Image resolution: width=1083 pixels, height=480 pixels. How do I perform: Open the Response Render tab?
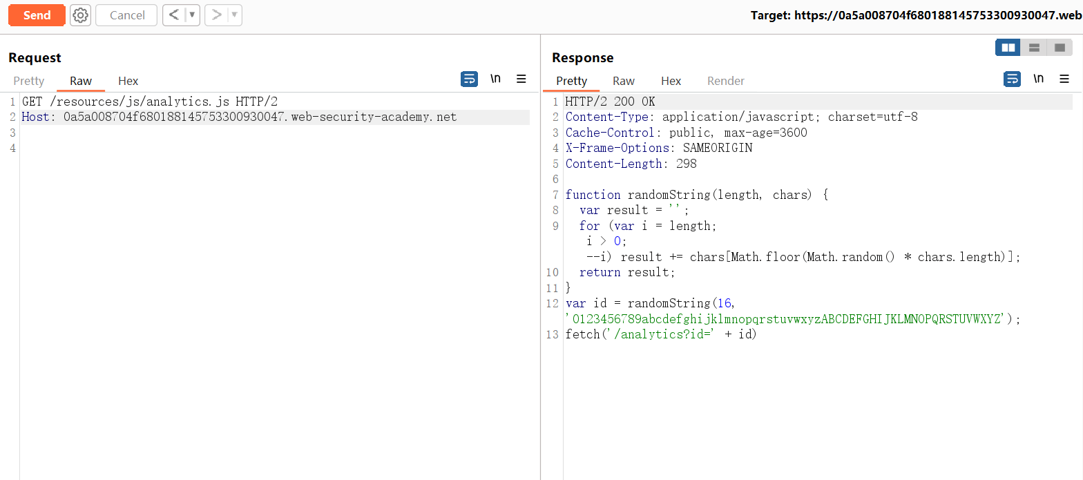click(x=725, y=81)
